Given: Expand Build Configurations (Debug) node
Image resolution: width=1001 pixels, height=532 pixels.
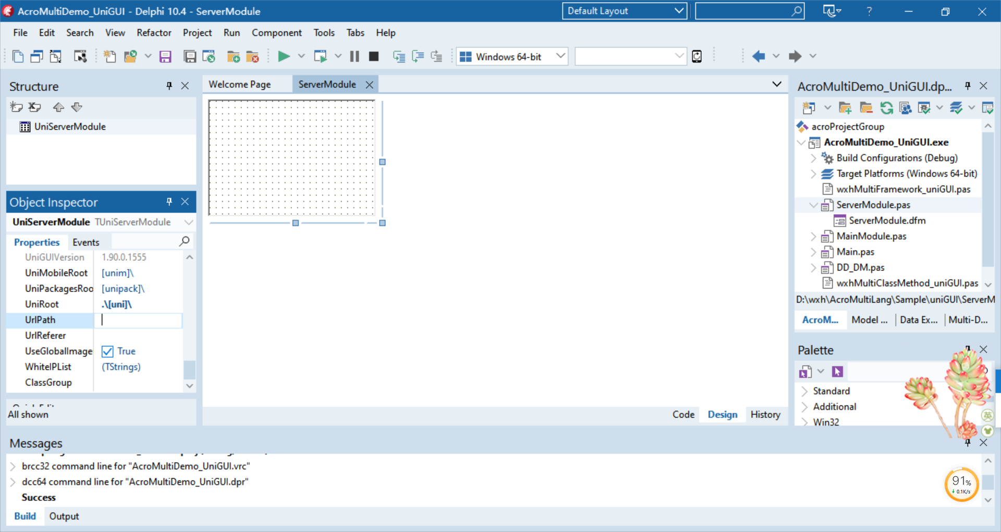Looking at the screenshot, I should point(813,158).
